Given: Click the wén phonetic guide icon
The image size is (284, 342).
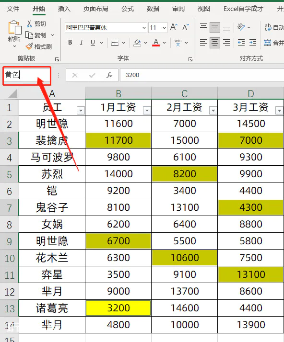Looking at the screenshot, I should pyautogui.click(x=178, y=43).
